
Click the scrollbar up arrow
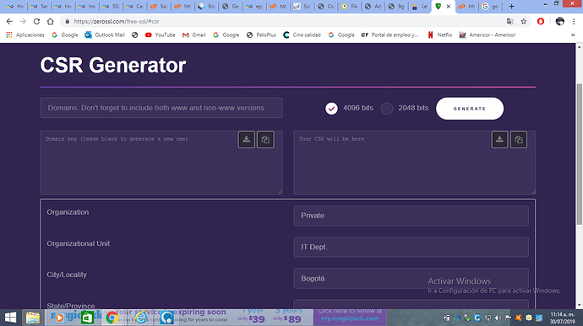(580, 46)
